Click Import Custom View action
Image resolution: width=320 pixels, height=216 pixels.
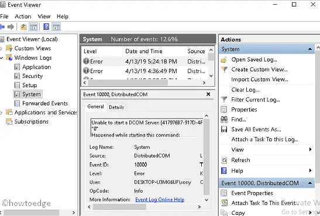(x=260, y=80)
